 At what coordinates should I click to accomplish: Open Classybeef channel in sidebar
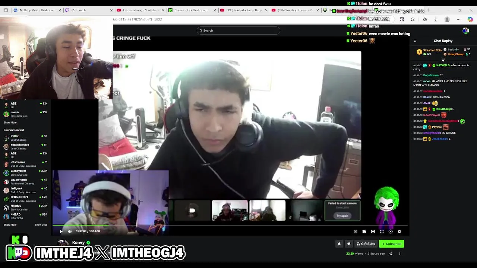tap(25, 172)
